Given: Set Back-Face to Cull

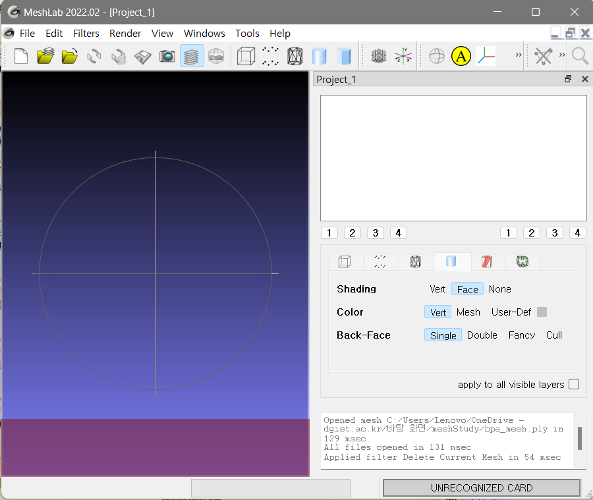Looking at the screenshot, I should coord(554,335).
